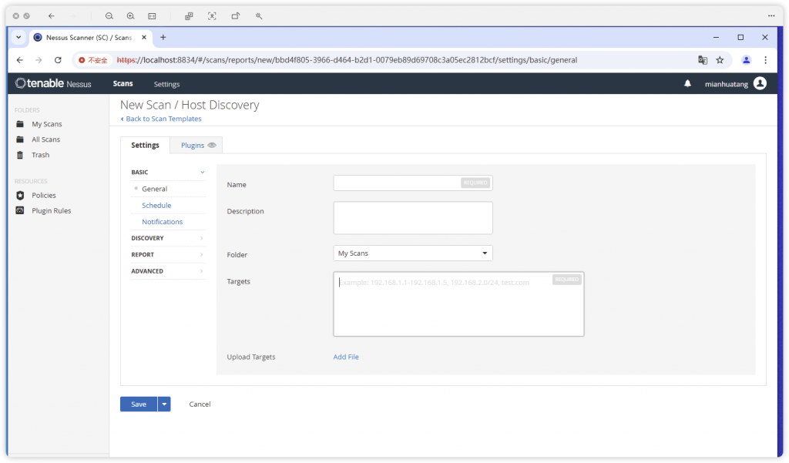The width and height of the screenshot is (789, 463).
Task: Click the translate page icon in address bar
Action: click(x=702, y=60)
